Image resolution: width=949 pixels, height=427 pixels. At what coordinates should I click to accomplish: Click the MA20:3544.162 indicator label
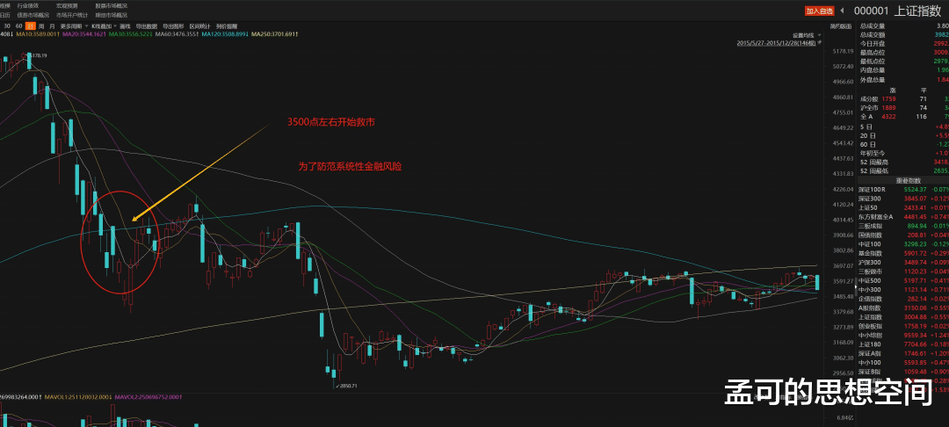click(84, 34)
